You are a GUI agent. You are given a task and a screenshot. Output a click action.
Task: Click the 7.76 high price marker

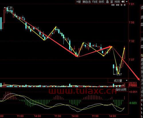tap(10, 7)
